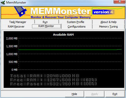Screen dimensions: 126x98
Task: Click the MEMMonster banner title
Action: [60, 11]
